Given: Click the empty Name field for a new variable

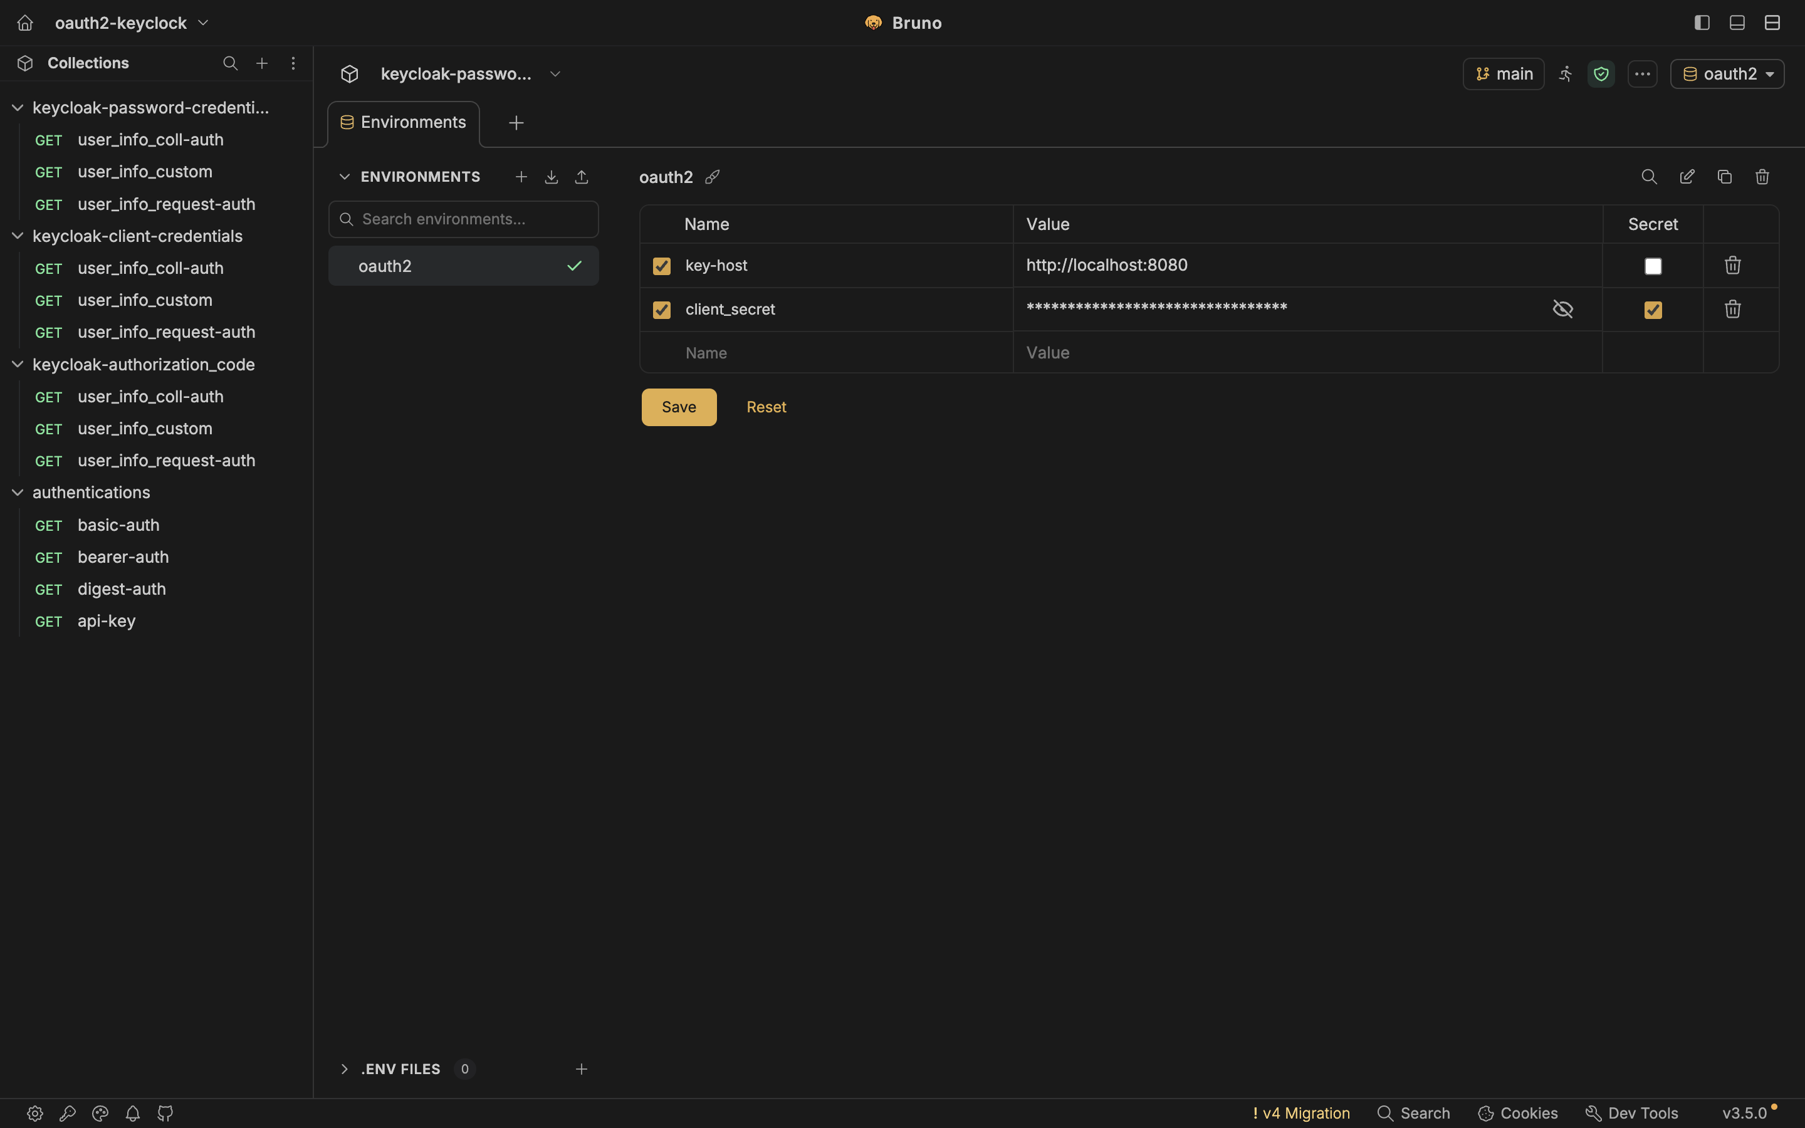Looking at the screenshot, I should coord(827,353).
